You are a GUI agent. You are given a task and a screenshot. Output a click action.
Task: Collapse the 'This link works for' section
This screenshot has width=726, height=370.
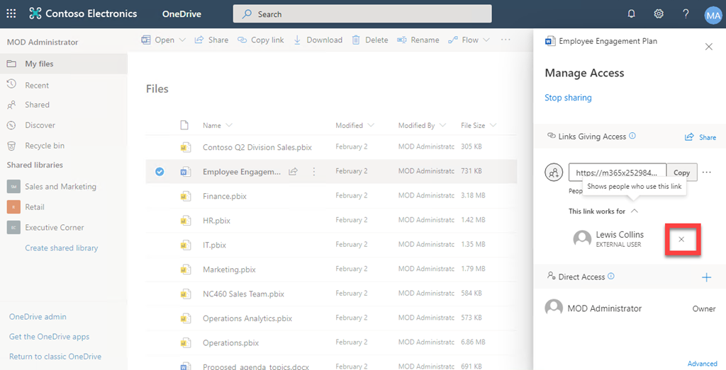[635, 211]
